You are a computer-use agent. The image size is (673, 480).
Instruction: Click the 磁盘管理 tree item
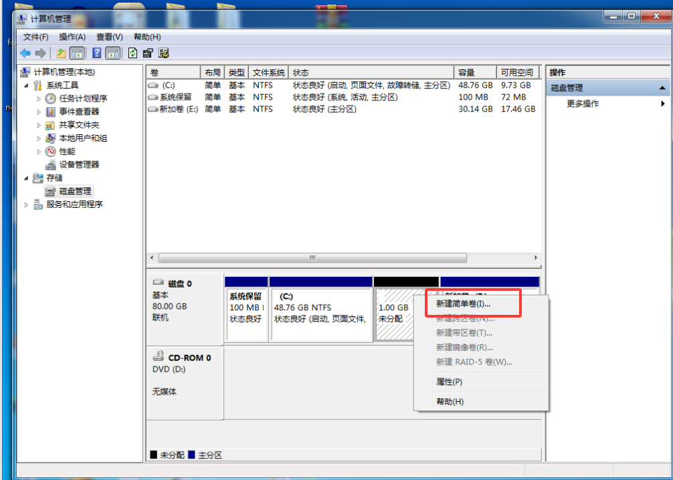point(75,191)
